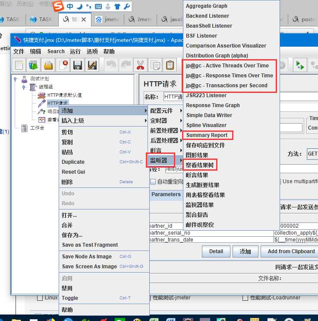Open Sogou wrench settings icon
Screen dimensions: 318x321
(x=127, y=6)
